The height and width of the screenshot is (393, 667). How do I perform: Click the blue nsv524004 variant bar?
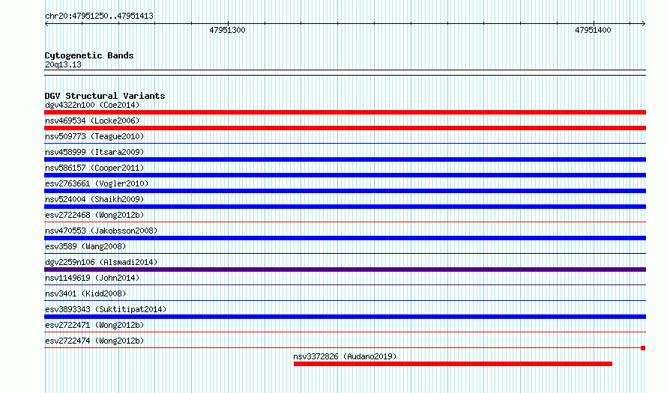345,207
